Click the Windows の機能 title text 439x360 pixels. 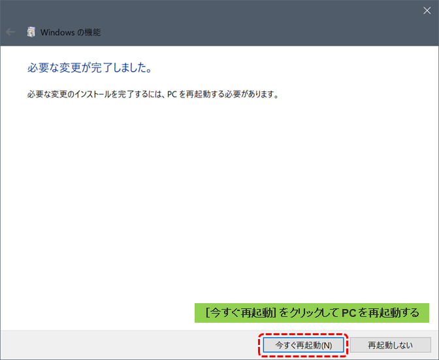coord(71,33)
